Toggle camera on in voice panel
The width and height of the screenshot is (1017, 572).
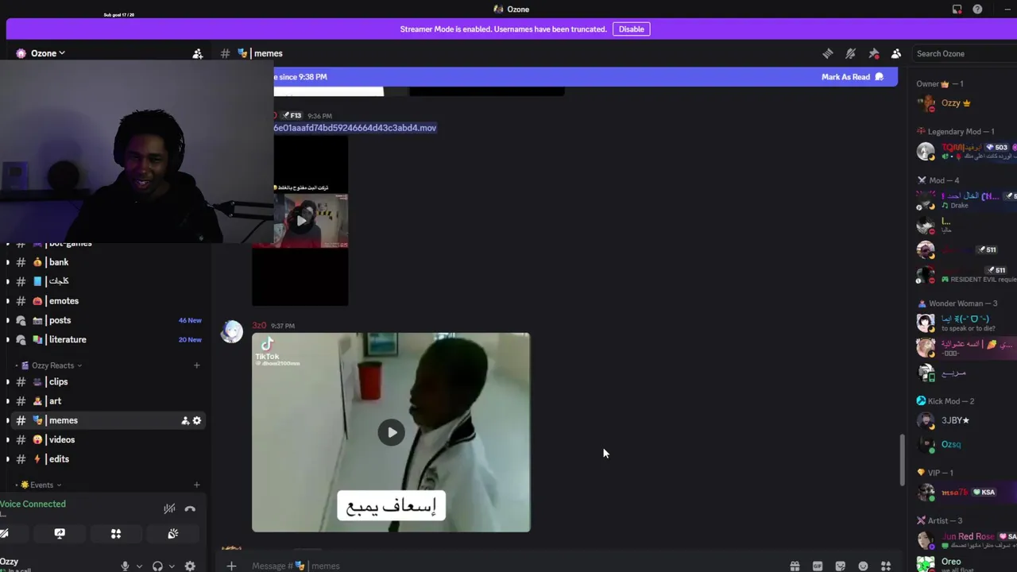(4, 534)
